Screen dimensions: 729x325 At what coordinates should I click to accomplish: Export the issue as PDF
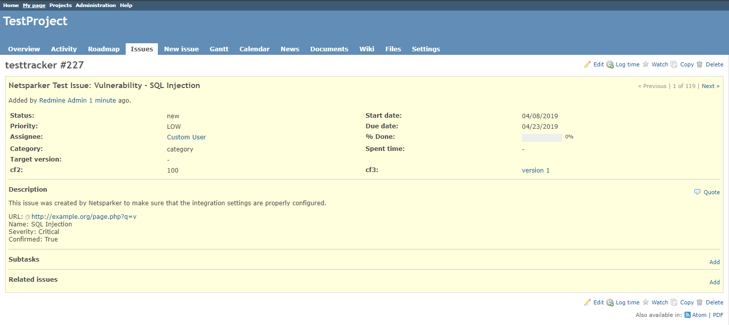pyautogui.click(x=718, y=314)
